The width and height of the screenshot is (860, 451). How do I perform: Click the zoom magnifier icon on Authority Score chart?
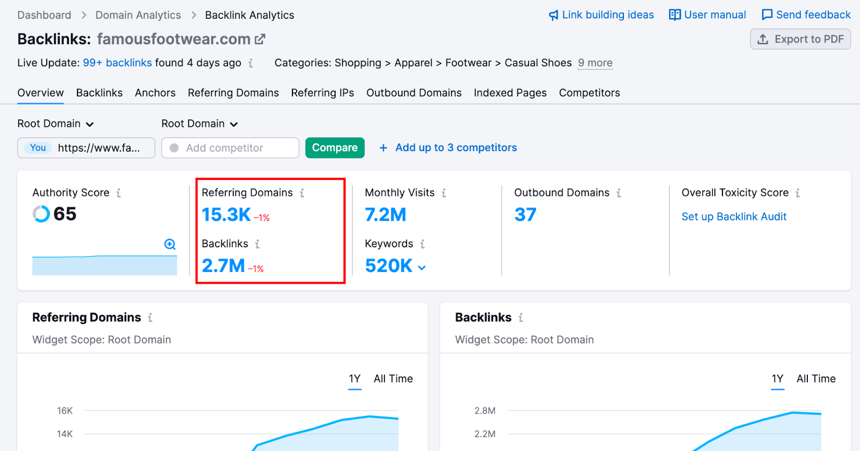[x=170, y=245]
